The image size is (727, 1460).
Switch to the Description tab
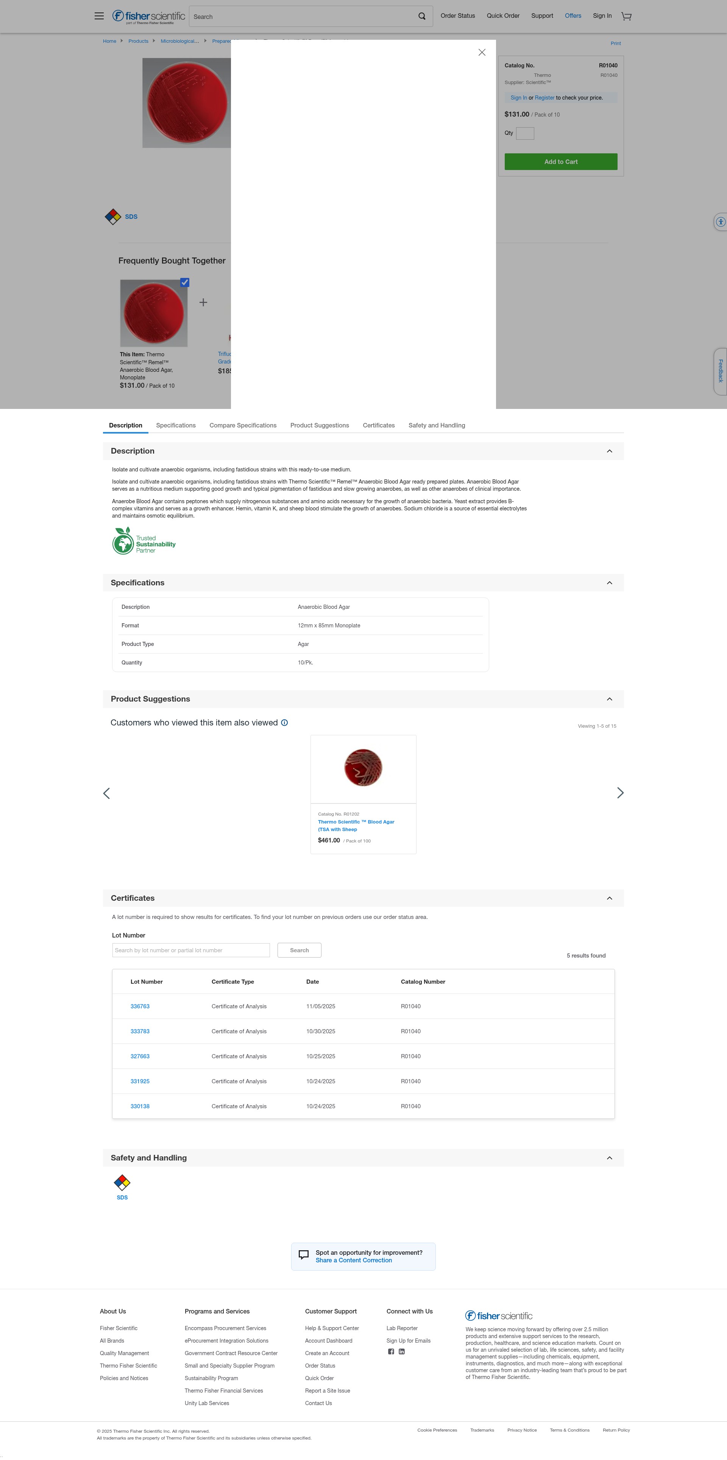(x=126, y=426)
